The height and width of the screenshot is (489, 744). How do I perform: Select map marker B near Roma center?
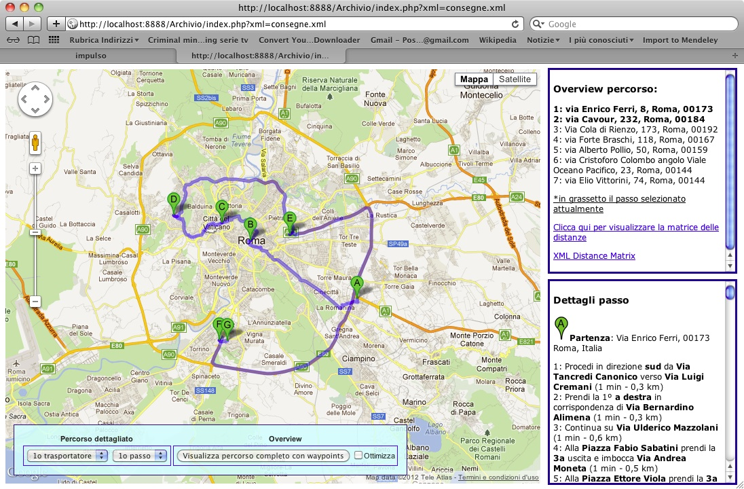tap(250, 230)
